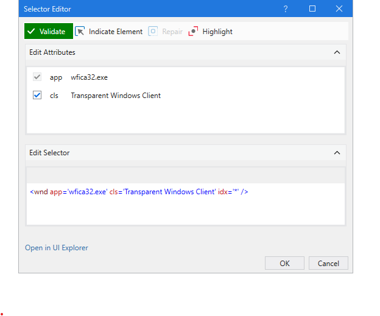
Task: Click inside the selector XML text
Action: click(139, 192)
